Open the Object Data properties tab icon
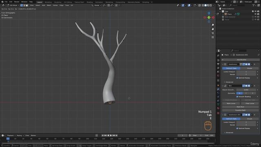 tap(218, 105)
